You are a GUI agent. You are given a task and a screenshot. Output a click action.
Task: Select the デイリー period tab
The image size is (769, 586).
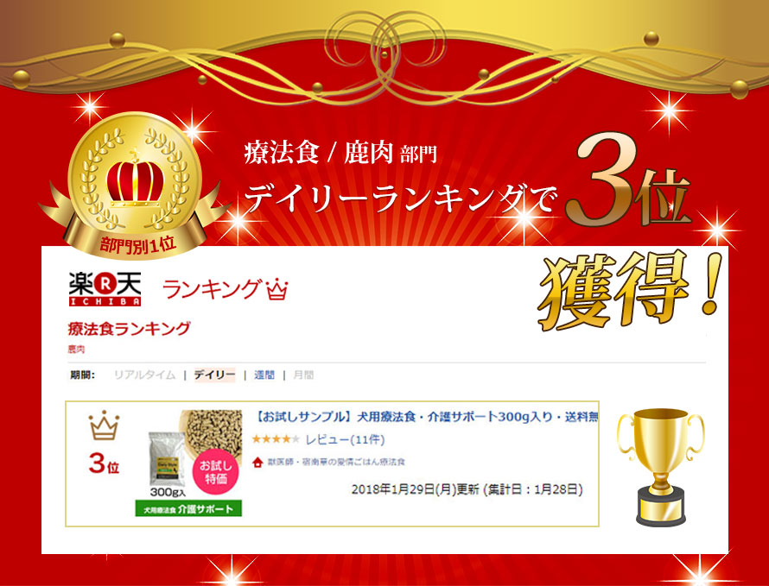(215, 375)
